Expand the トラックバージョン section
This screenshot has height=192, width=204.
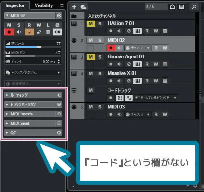pyautogui.click(x=7, y=104)
